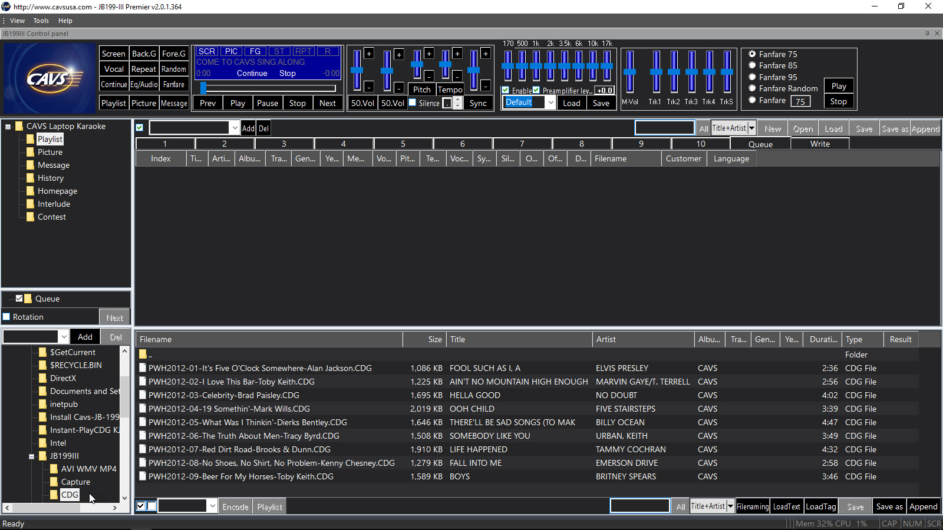
Task: Select Fanfare 95 radio button
Action: 752,77
